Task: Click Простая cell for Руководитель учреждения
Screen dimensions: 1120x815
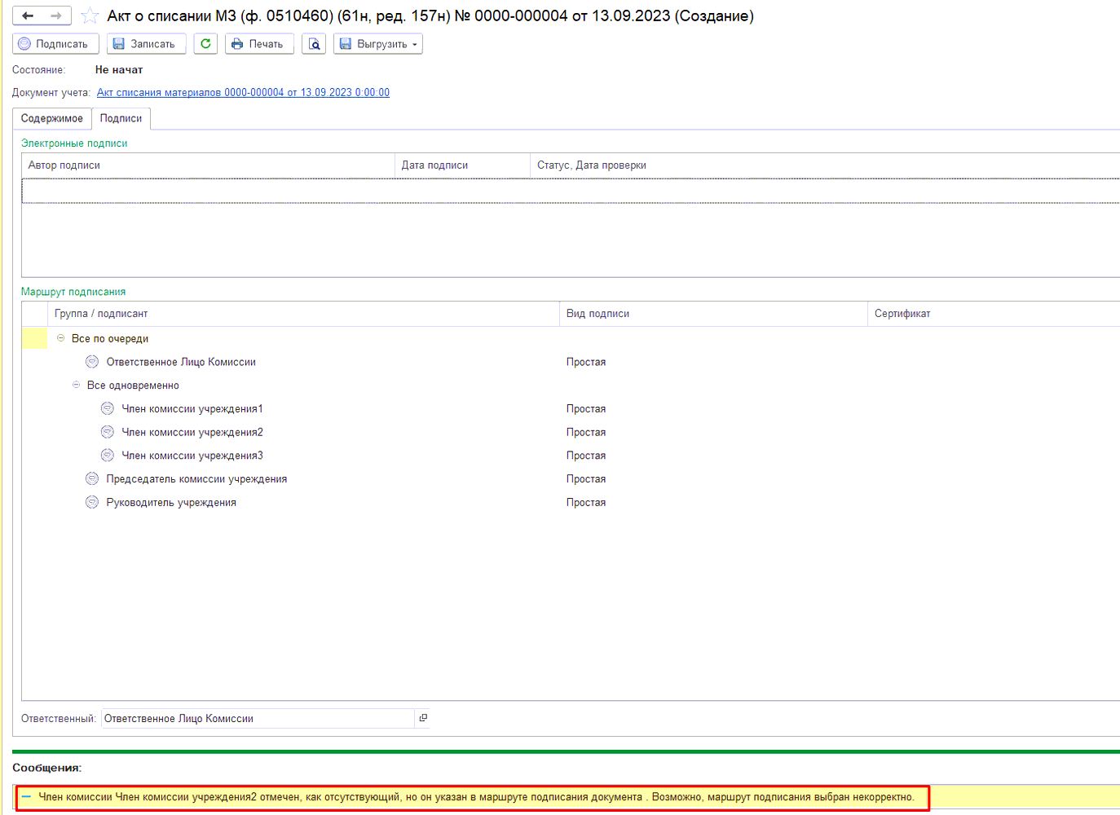Action: (586, 503)
